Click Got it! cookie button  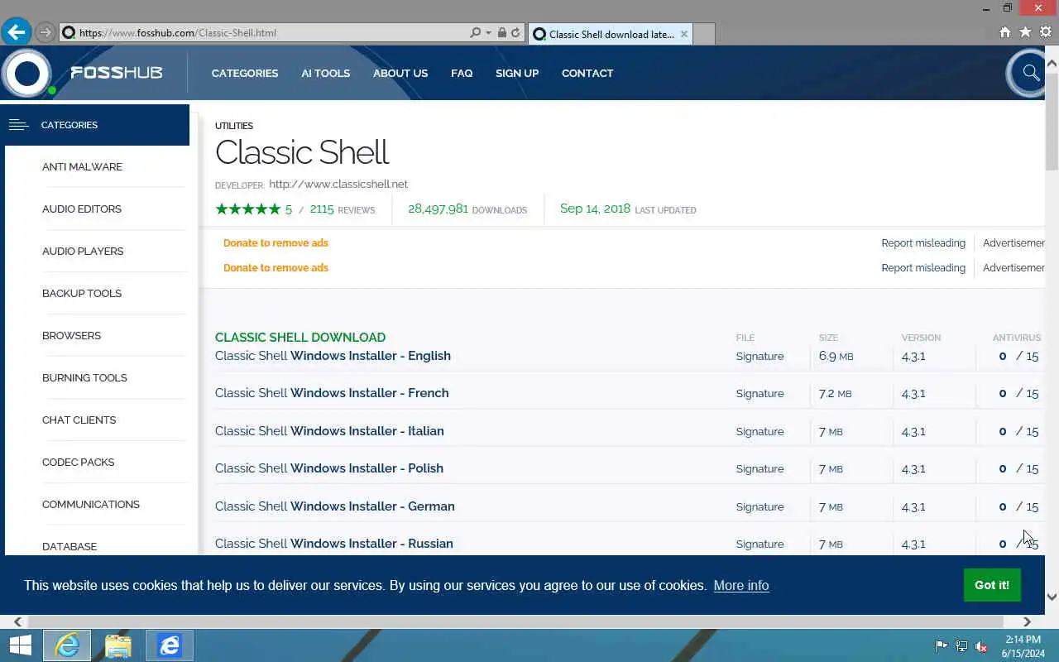click(x=992, y=585)
